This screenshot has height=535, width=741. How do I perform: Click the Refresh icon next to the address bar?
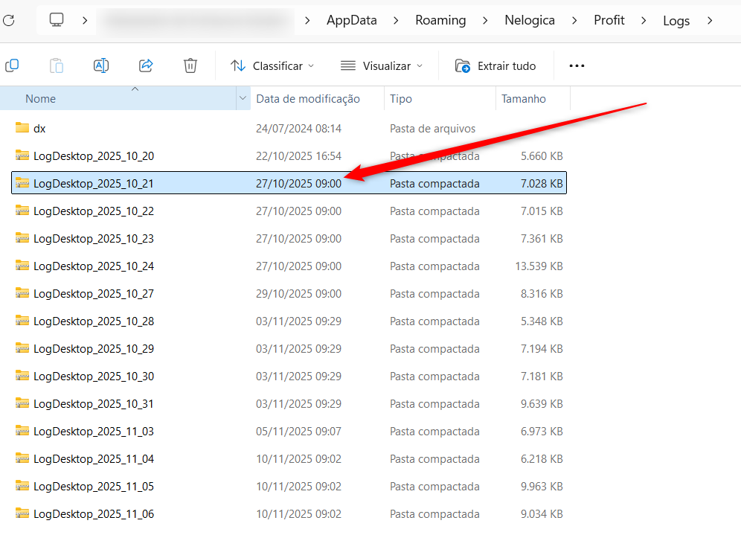tap(10, 20)
